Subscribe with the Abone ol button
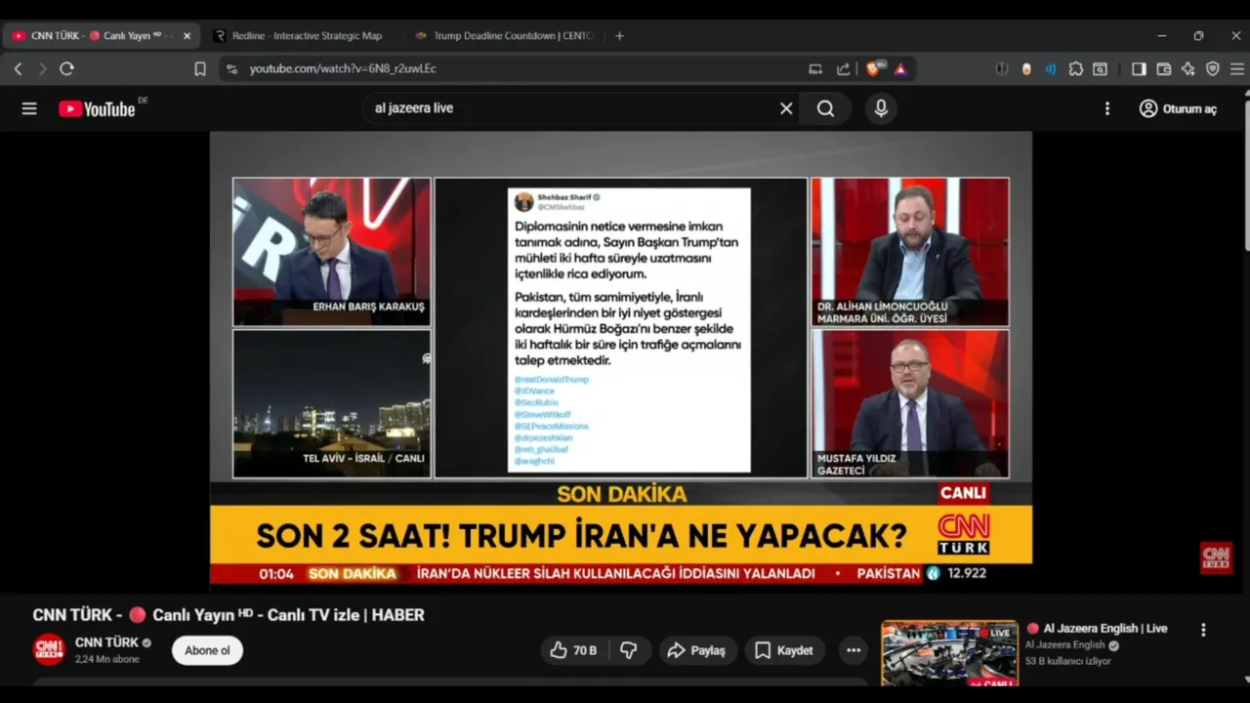The width and height of the screenshot is (1250, 703). [x=207, y=650]
